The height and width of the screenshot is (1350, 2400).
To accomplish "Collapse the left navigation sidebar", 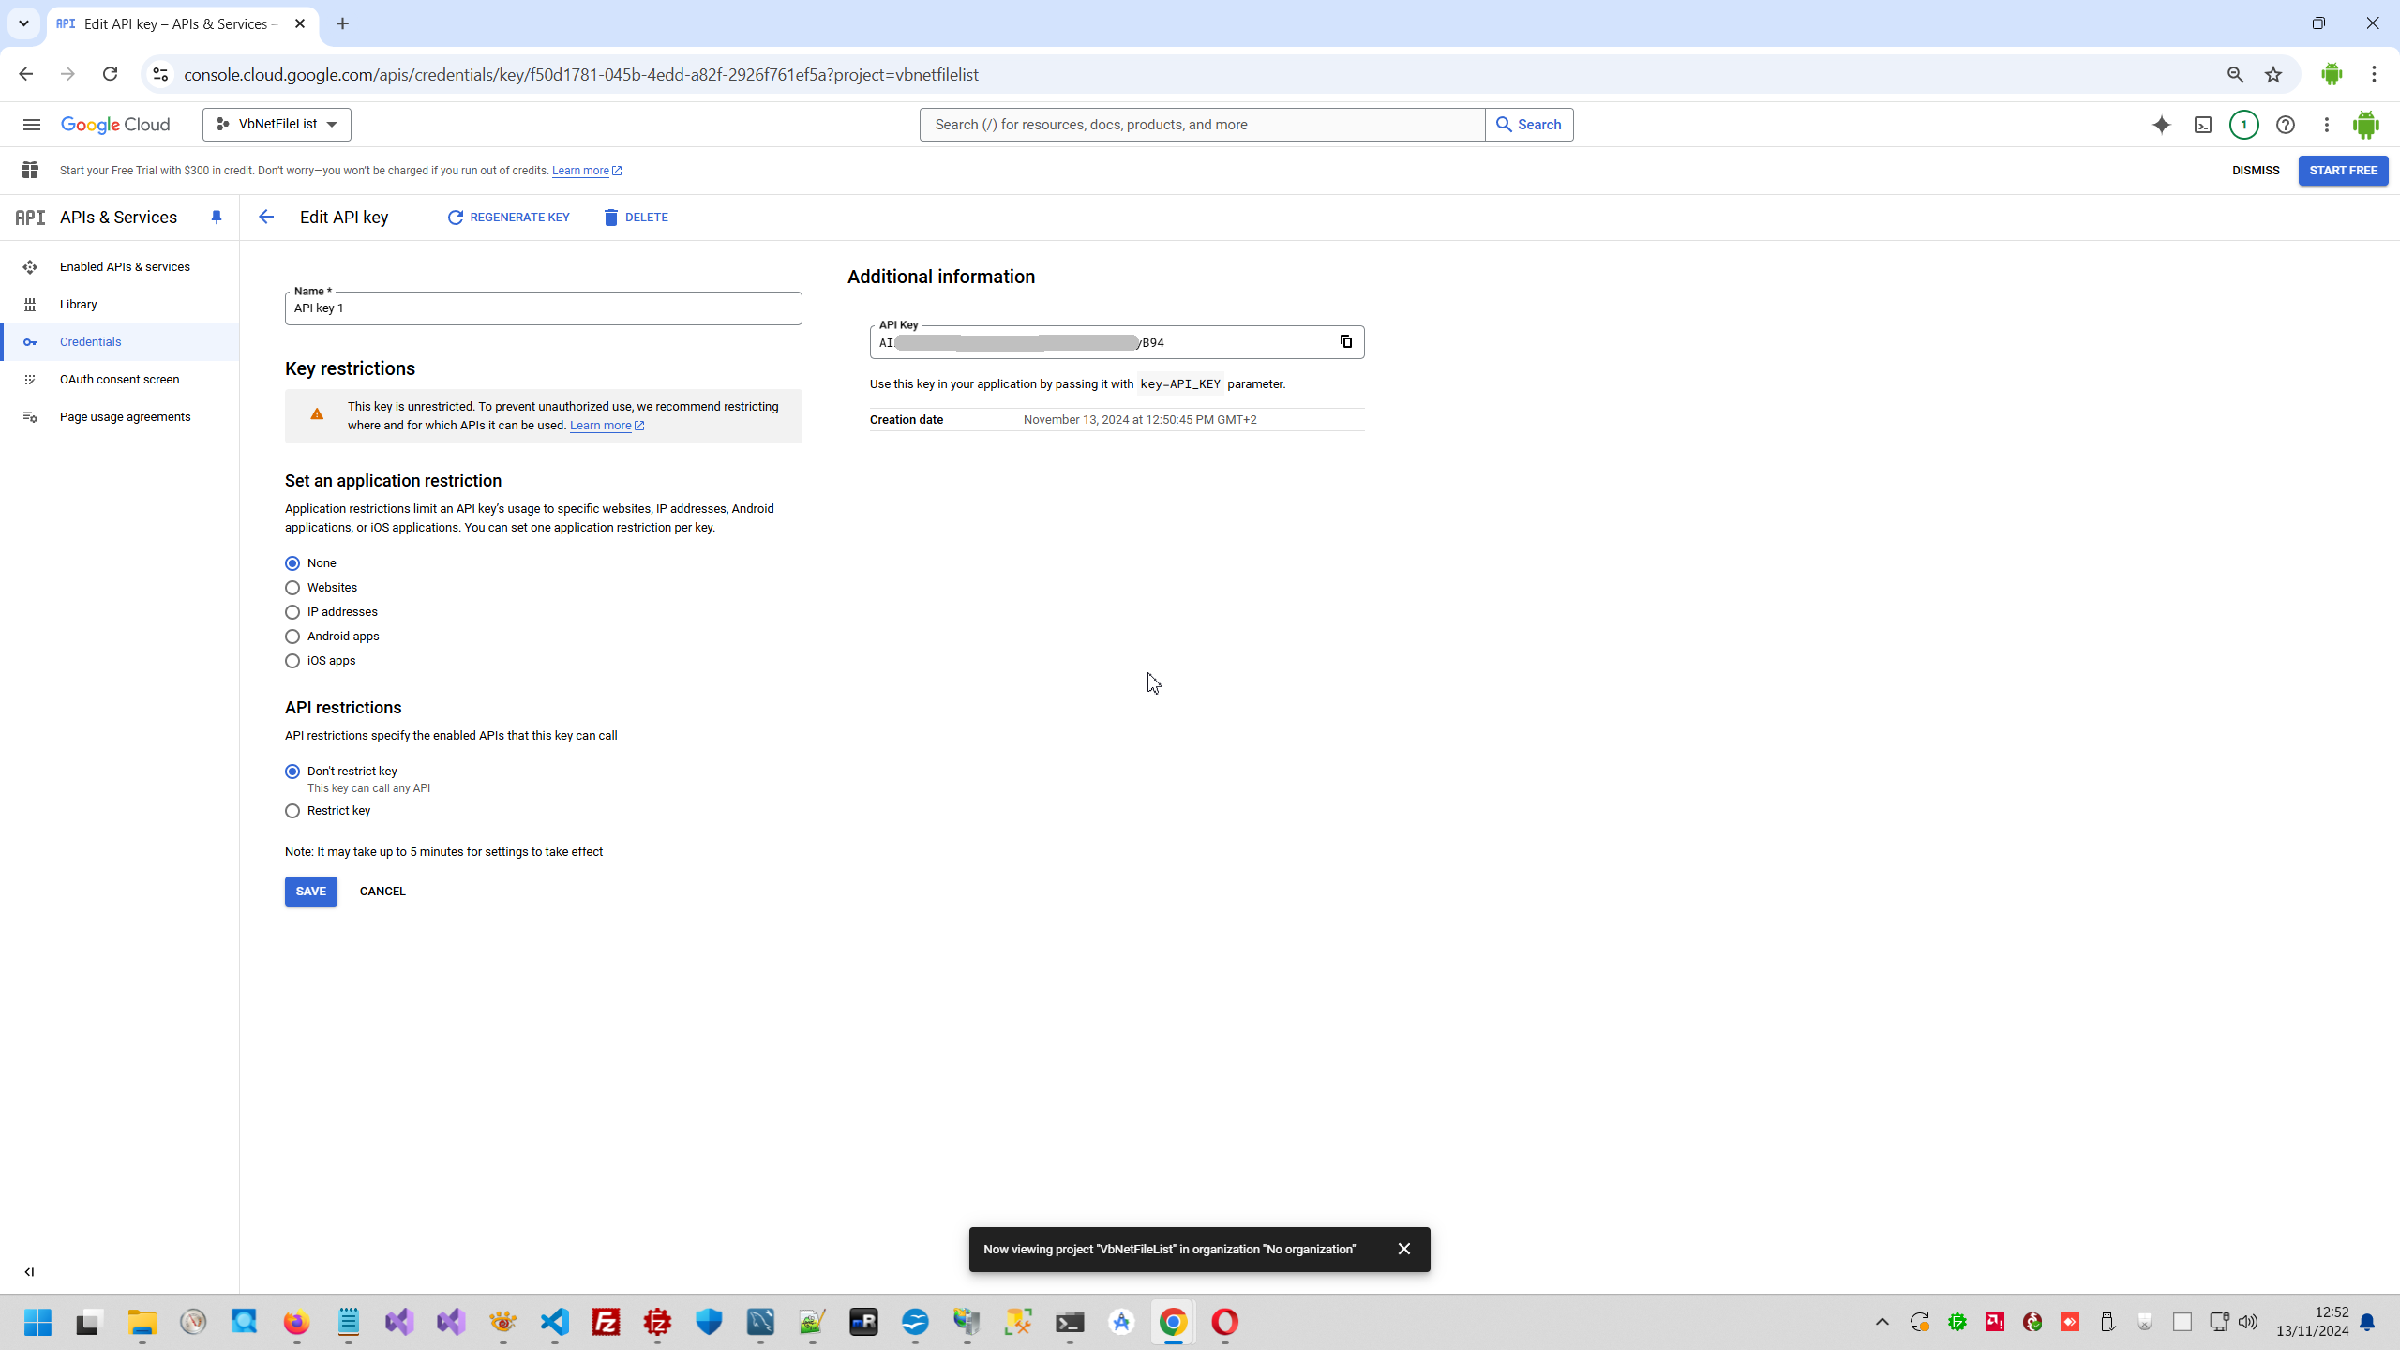I will (29, 1272).
